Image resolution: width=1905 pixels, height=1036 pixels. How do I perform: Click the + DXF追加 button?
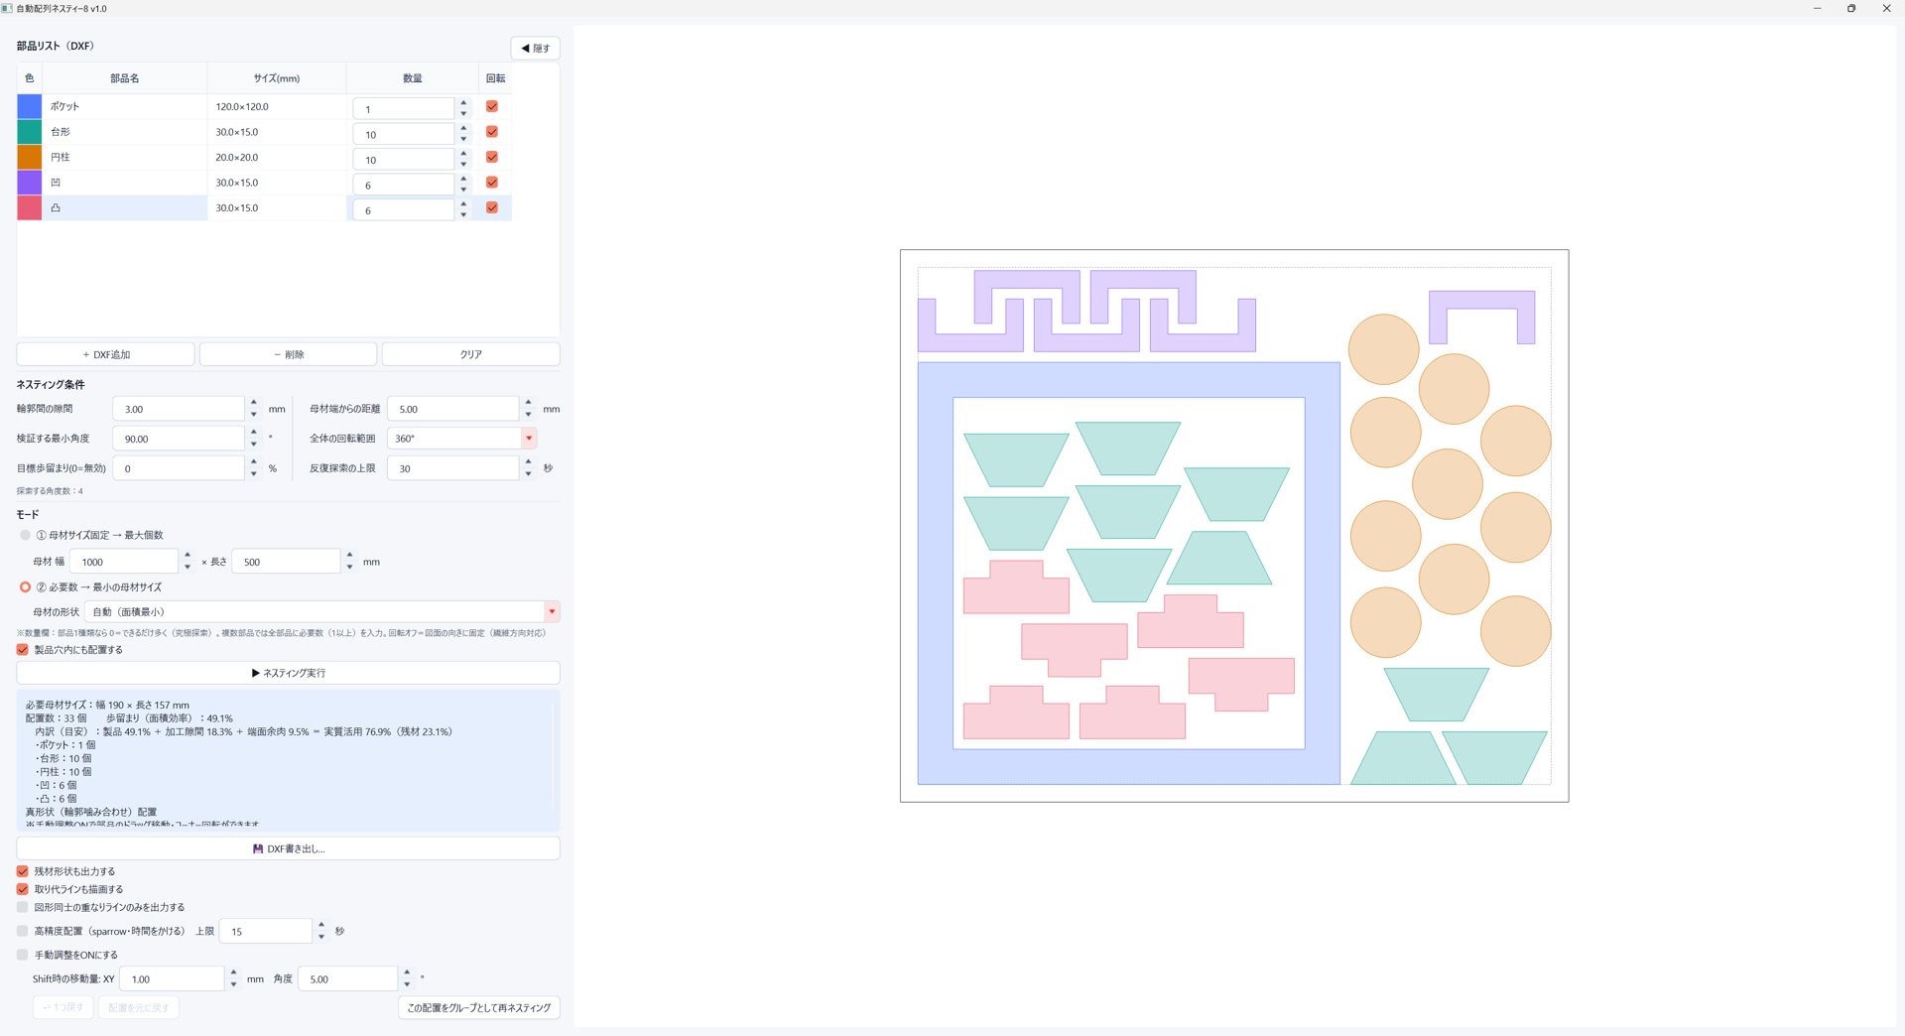click(x=106, y=354)
